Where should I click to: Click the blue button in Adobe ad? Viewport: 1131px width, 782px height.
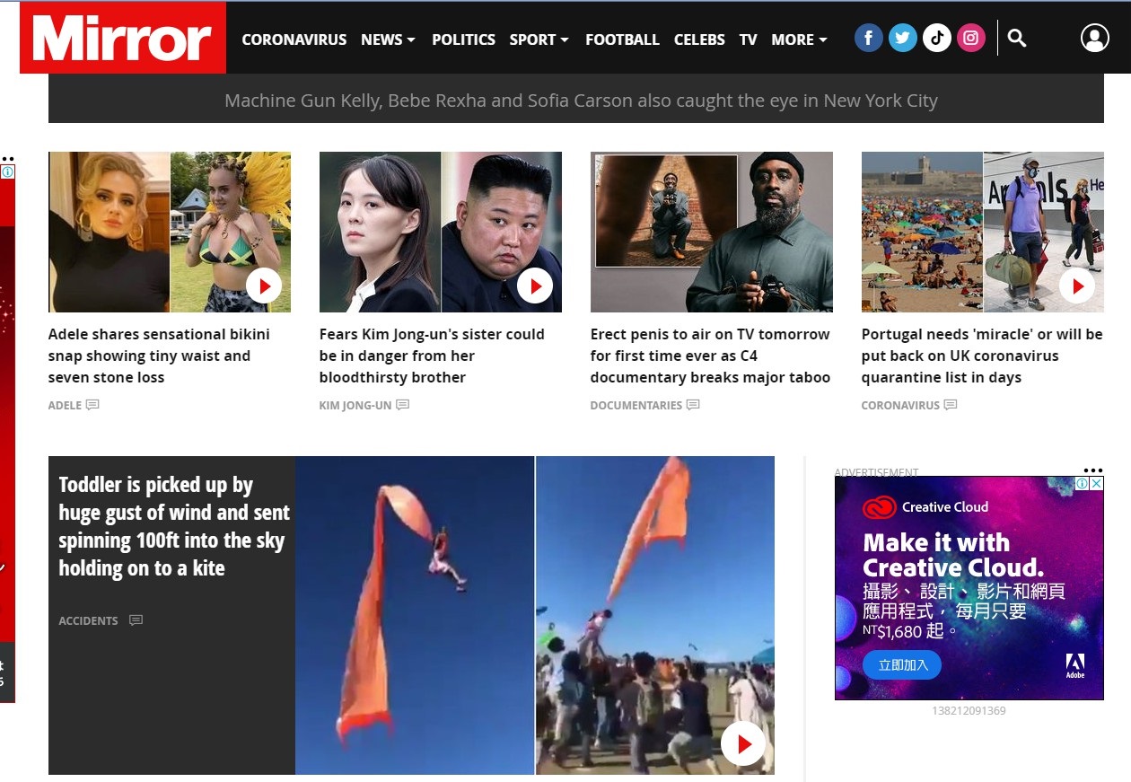click(x=901, y=665)
